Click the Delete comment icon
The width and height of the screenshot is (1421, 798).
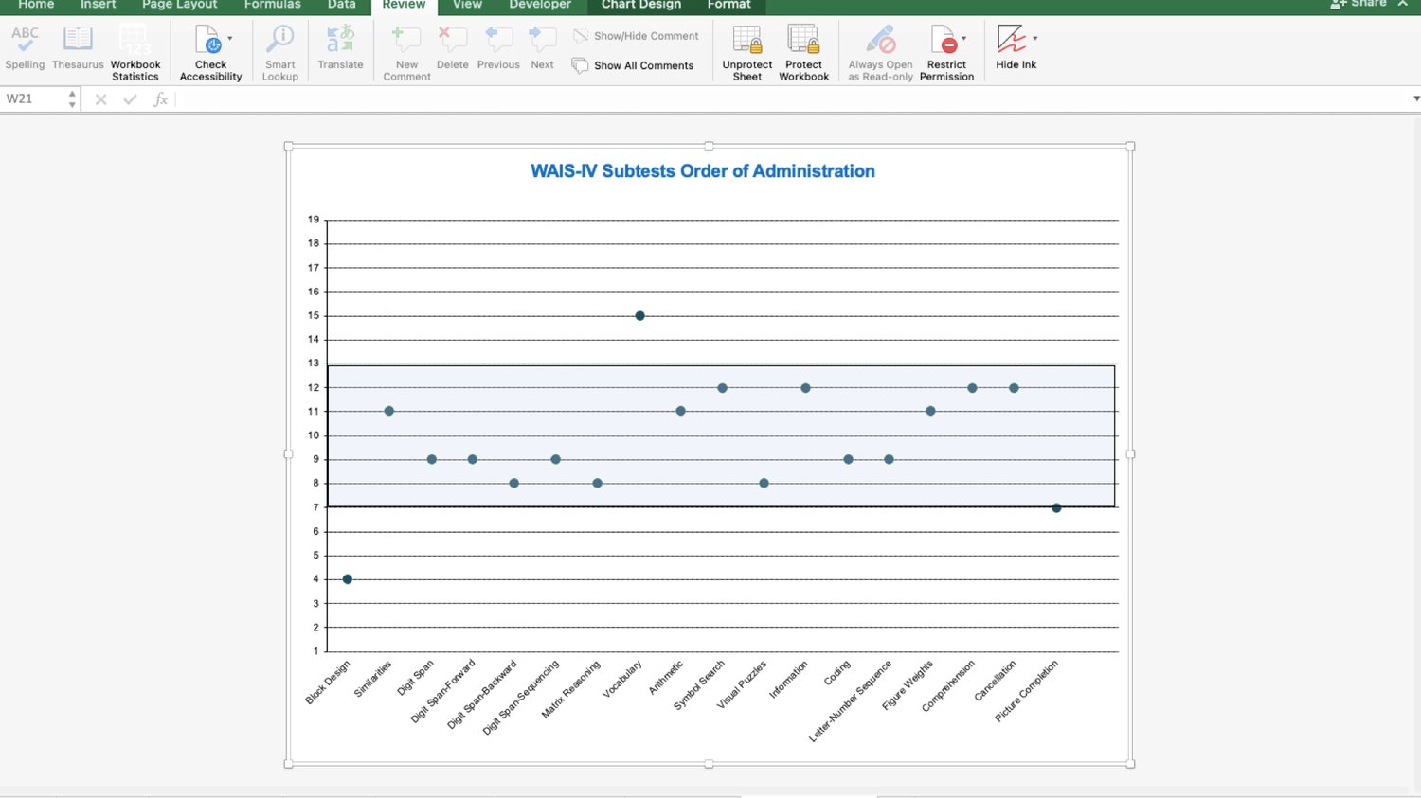tap(453, 40)
